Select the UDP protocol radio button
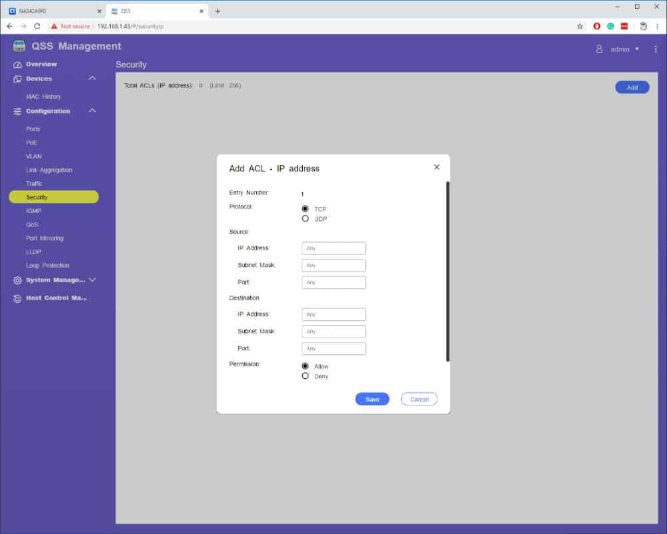 tap(305, 218)
